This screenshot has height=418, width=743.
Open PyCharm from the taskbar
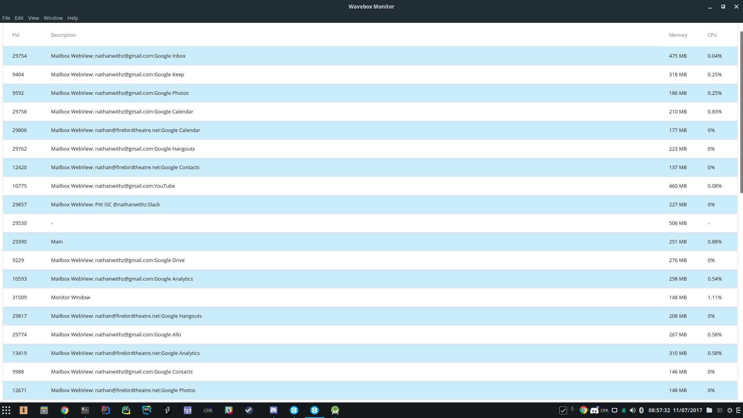click(126, 410)
